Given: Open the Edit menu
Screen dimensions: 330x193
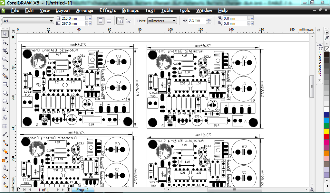Looking at the screenshot, I should click(29, 10).
